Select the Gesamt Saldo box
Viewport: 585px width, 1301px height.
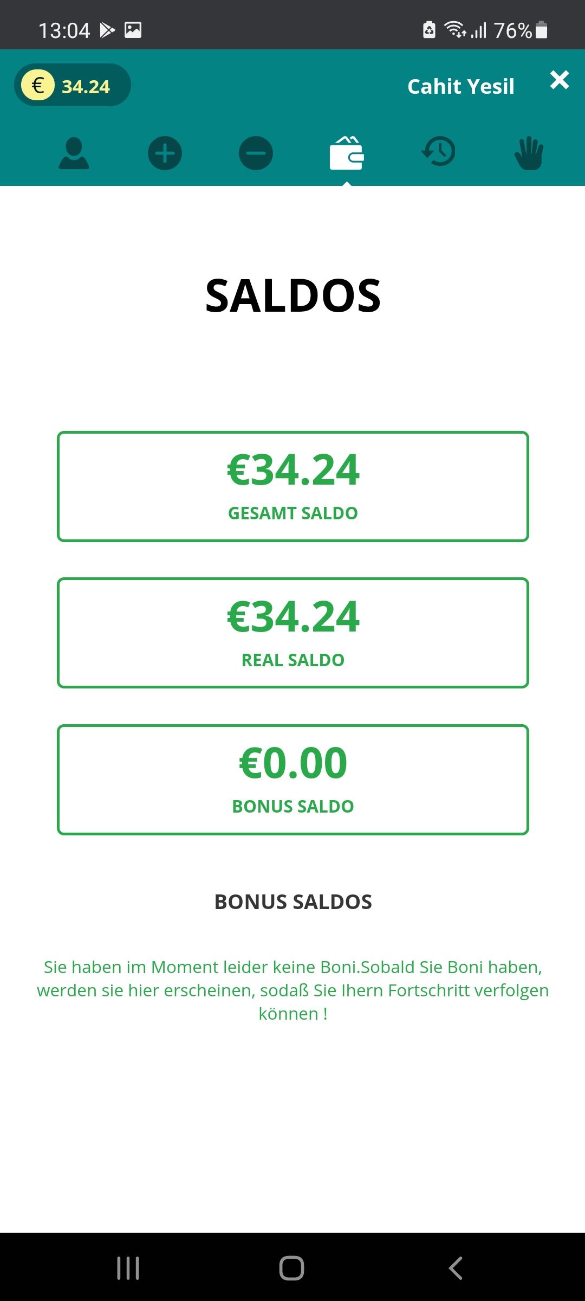[292, 486]
